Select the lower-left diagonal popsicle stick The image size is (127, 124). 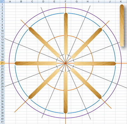click(x=44, y=84)
